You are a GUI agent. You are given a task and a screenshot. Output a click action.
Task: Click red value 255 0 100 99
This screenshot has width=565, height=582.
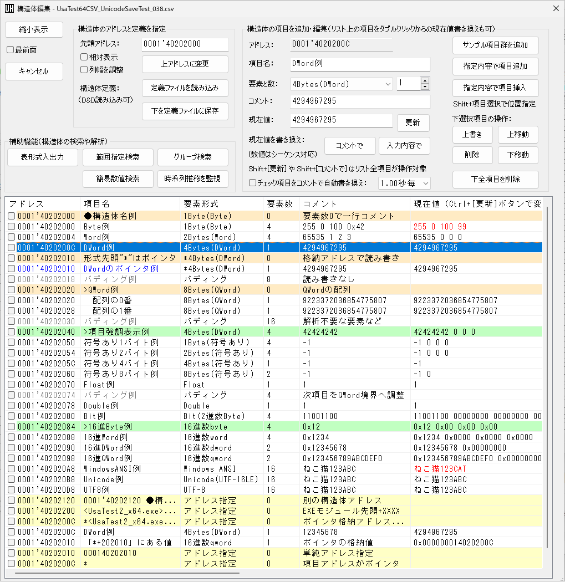point(440,226)
